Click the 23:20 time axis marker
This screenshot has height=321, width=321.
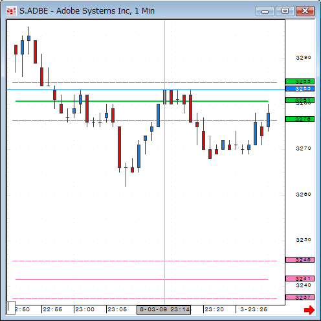(214, 309)
